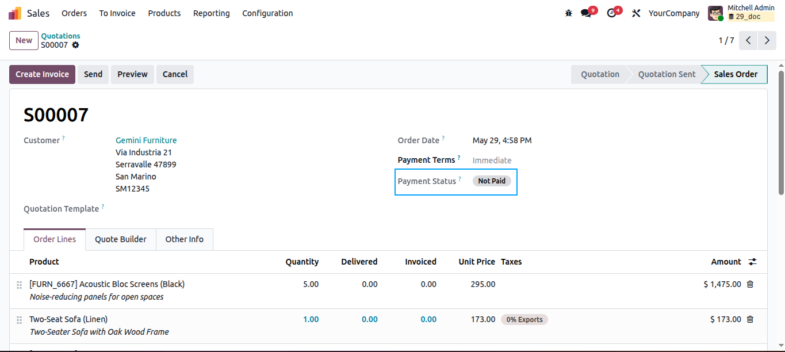Click delivered 0.00 in Two-Seat Sofa row
This screenshot has width=785, height=352.
[370, 319]
